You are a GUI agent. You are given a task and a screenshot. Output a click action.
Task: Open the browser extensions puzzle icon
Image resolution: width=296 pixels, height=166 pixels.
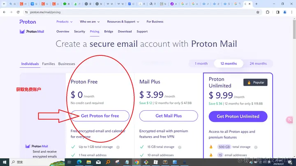tap(268, 12)
